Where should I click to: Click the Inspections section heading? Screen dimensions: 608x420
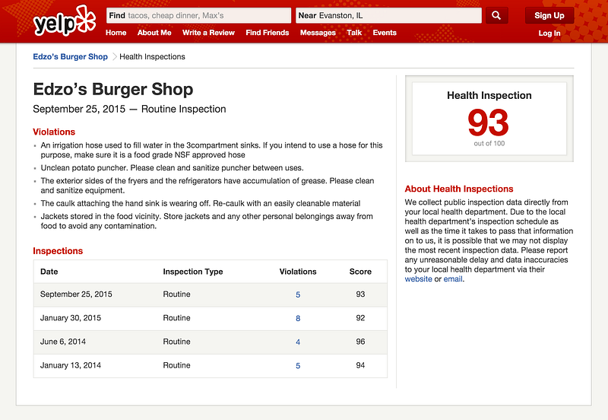(x=58, y=251)
